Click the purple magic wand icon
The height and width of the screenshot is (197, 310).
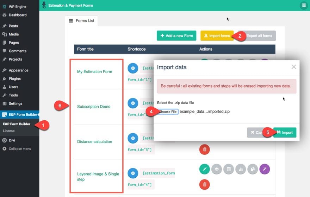(265, 169)
